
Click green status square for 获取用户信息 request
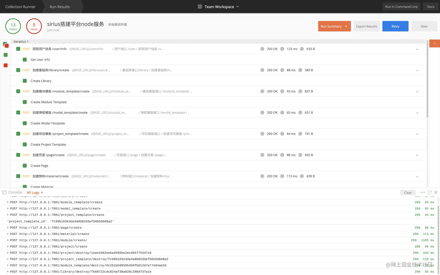coord(18,49)
